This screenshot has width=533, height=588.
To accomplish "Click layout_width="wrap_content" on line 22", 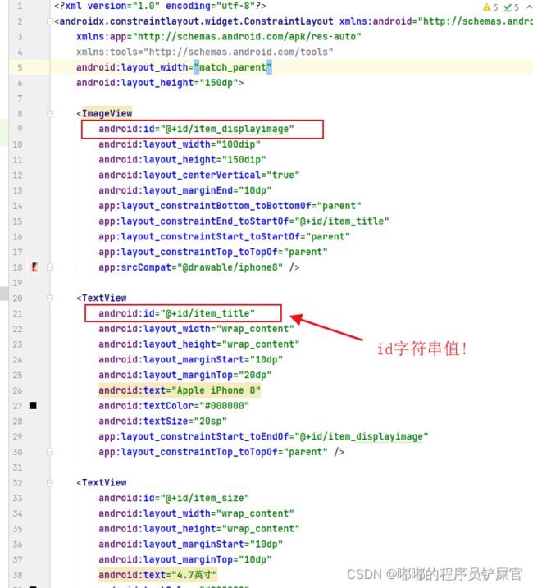I will [196, 329].
